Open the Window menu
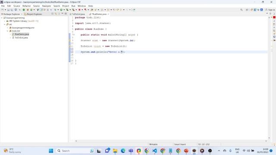The width and height of the screenshot is (276, 155). 82,6
